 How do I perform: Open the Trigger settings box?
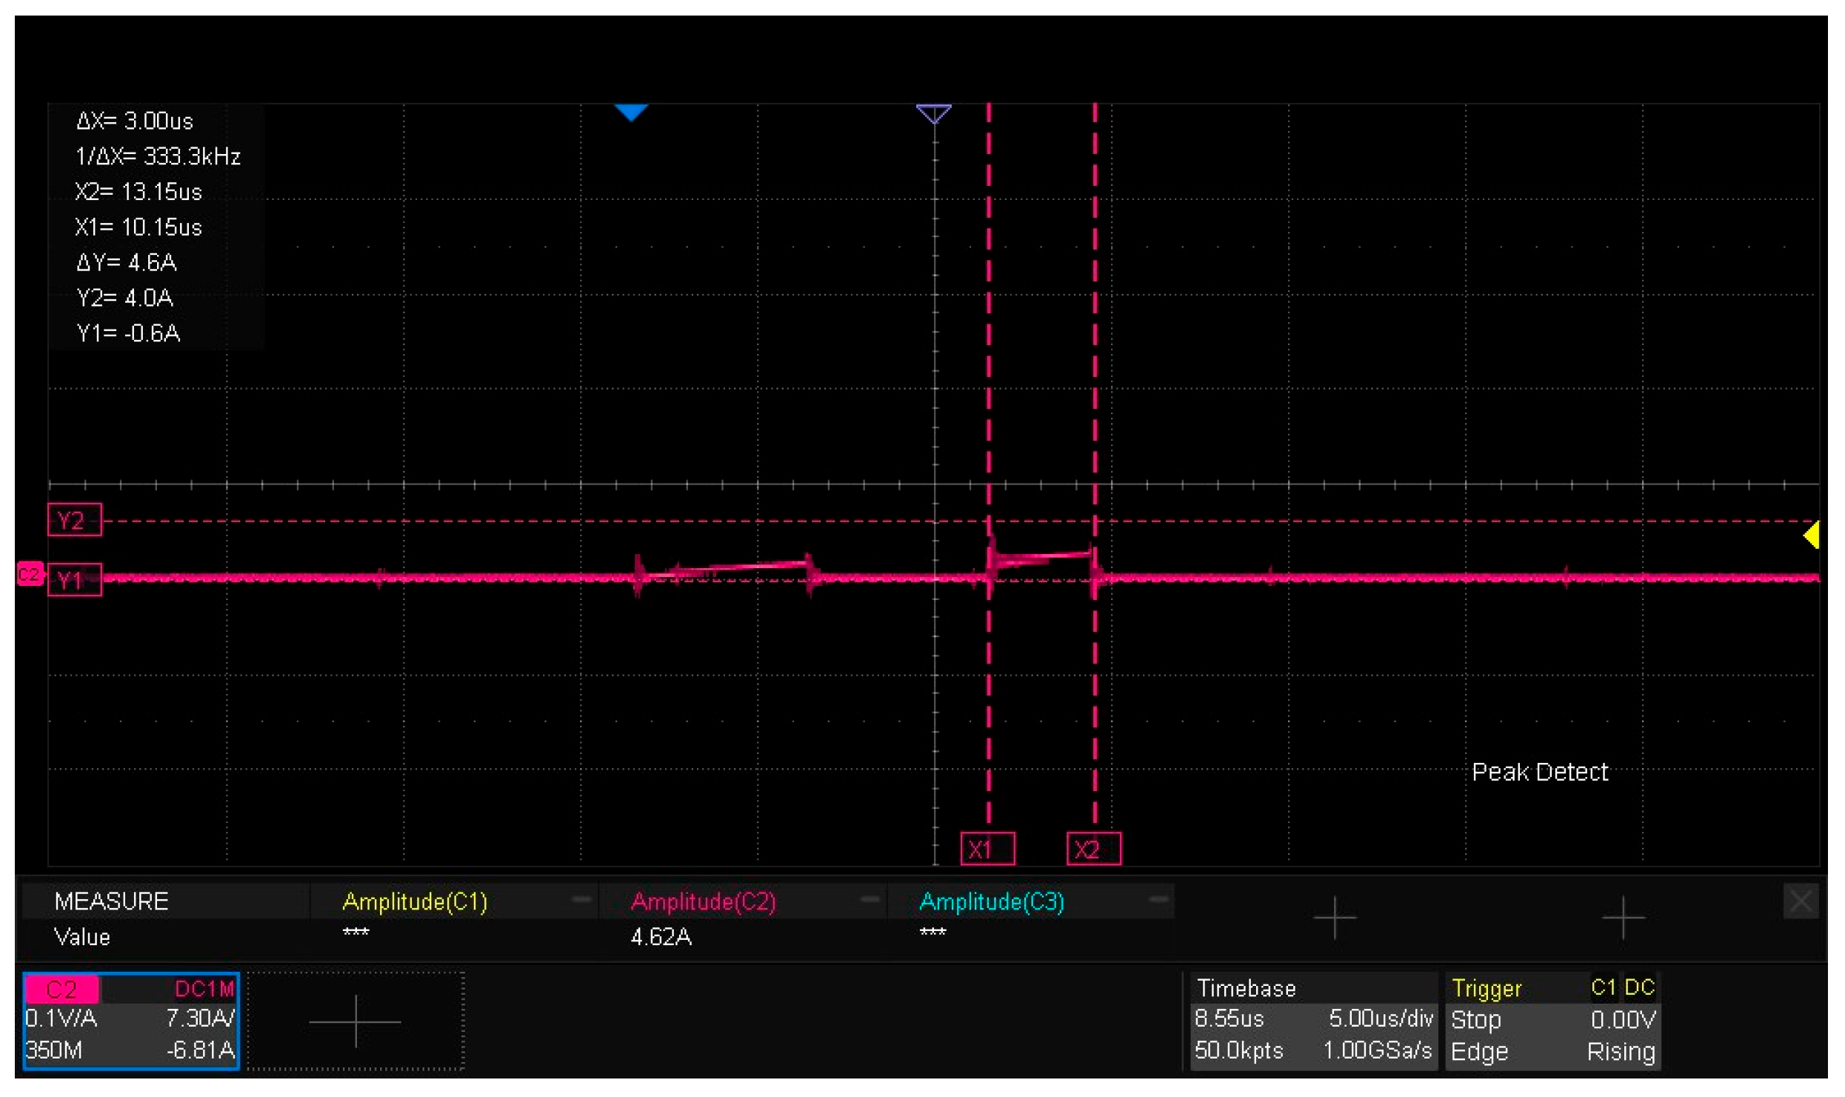pyautogui.click(x=1552, y=1021)
